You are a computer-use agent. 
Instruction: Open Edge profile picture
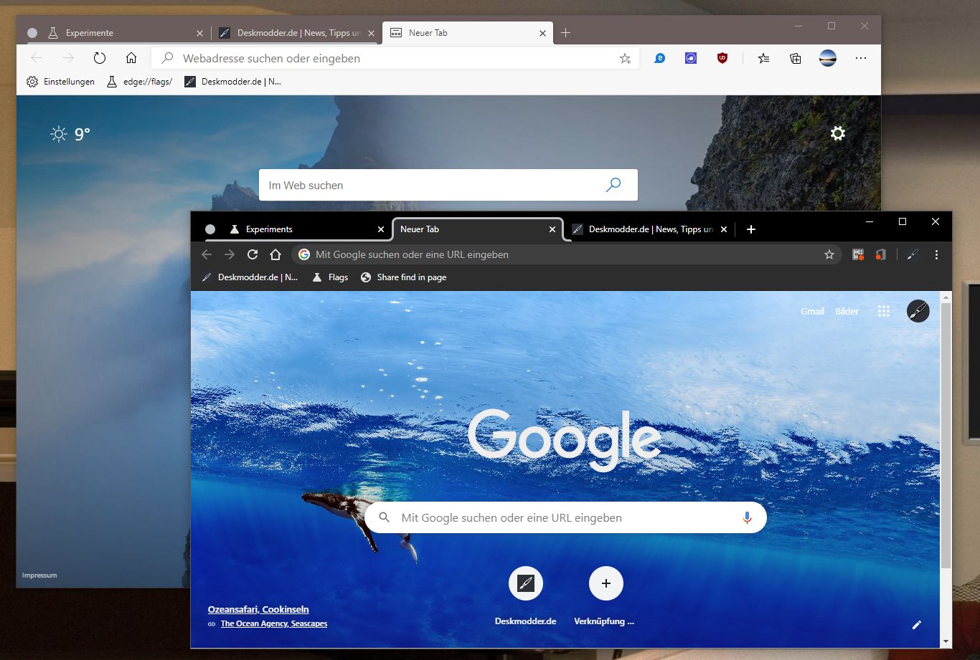pos(828,58)
